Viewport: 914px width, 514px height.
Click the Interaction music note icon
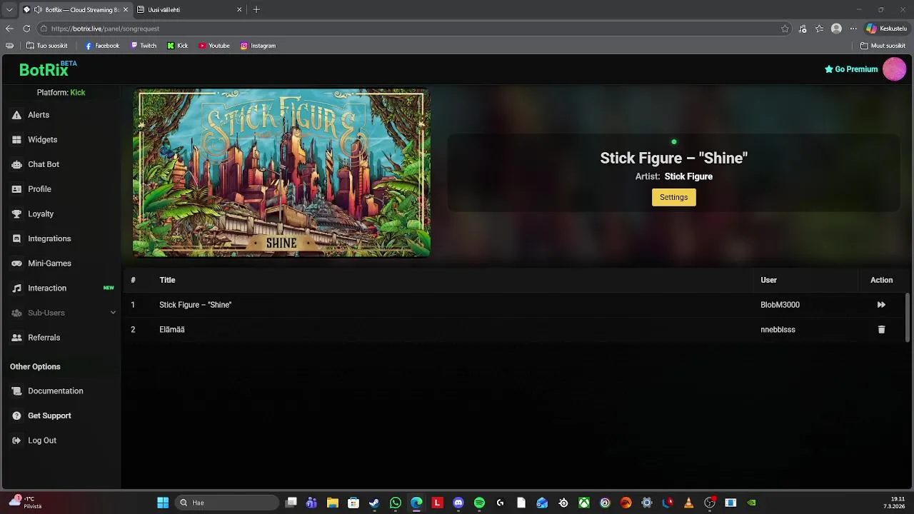16,288
